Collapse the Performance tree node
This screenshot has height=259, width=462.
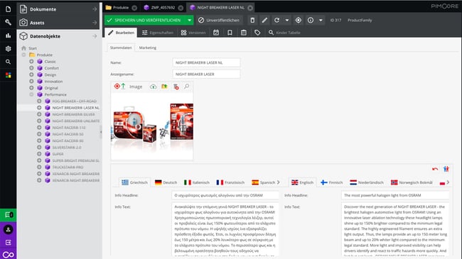tap(31, 94)
